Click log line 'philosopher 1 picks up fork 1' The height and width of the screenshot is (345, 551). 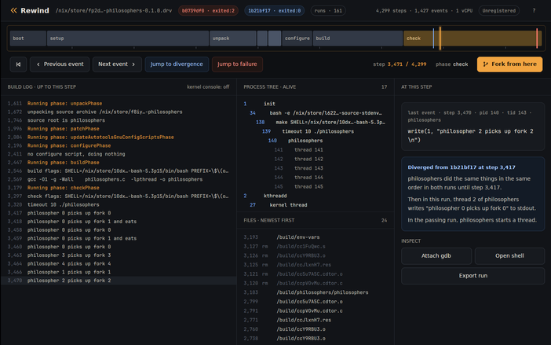[x=119, y=272]
